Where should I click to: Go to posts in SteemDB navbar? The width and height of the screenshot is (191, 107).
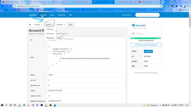(x=53, y=15)
